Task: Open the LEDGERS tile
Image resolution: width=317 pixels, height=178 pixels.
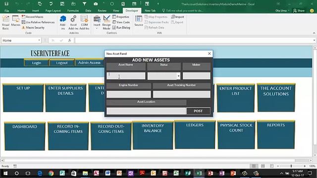Action: tap(195, 135)
